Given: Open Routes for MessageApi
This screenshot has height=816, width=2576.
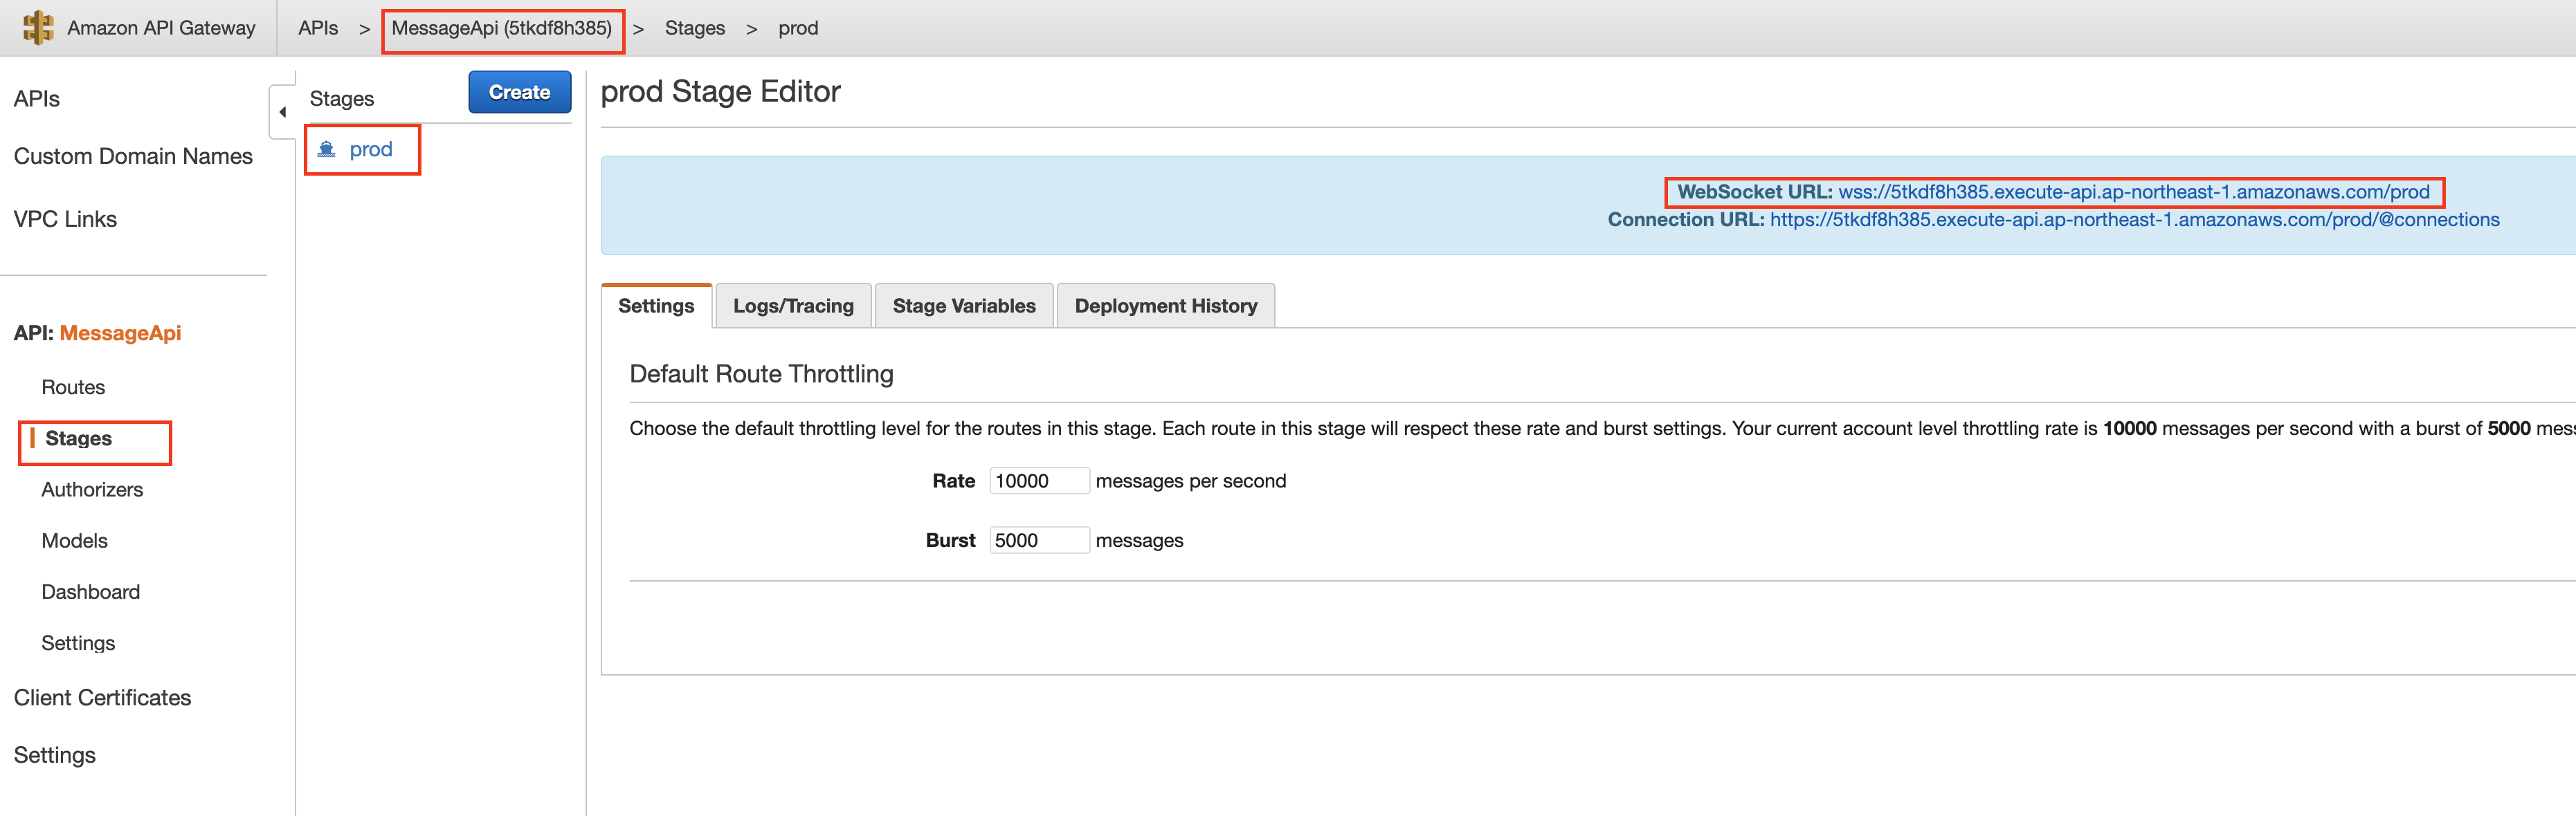Looking at the screenshot, I should point(73,387).
